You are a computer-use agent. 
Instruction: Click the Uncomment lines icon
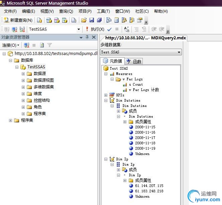(144, 29)
